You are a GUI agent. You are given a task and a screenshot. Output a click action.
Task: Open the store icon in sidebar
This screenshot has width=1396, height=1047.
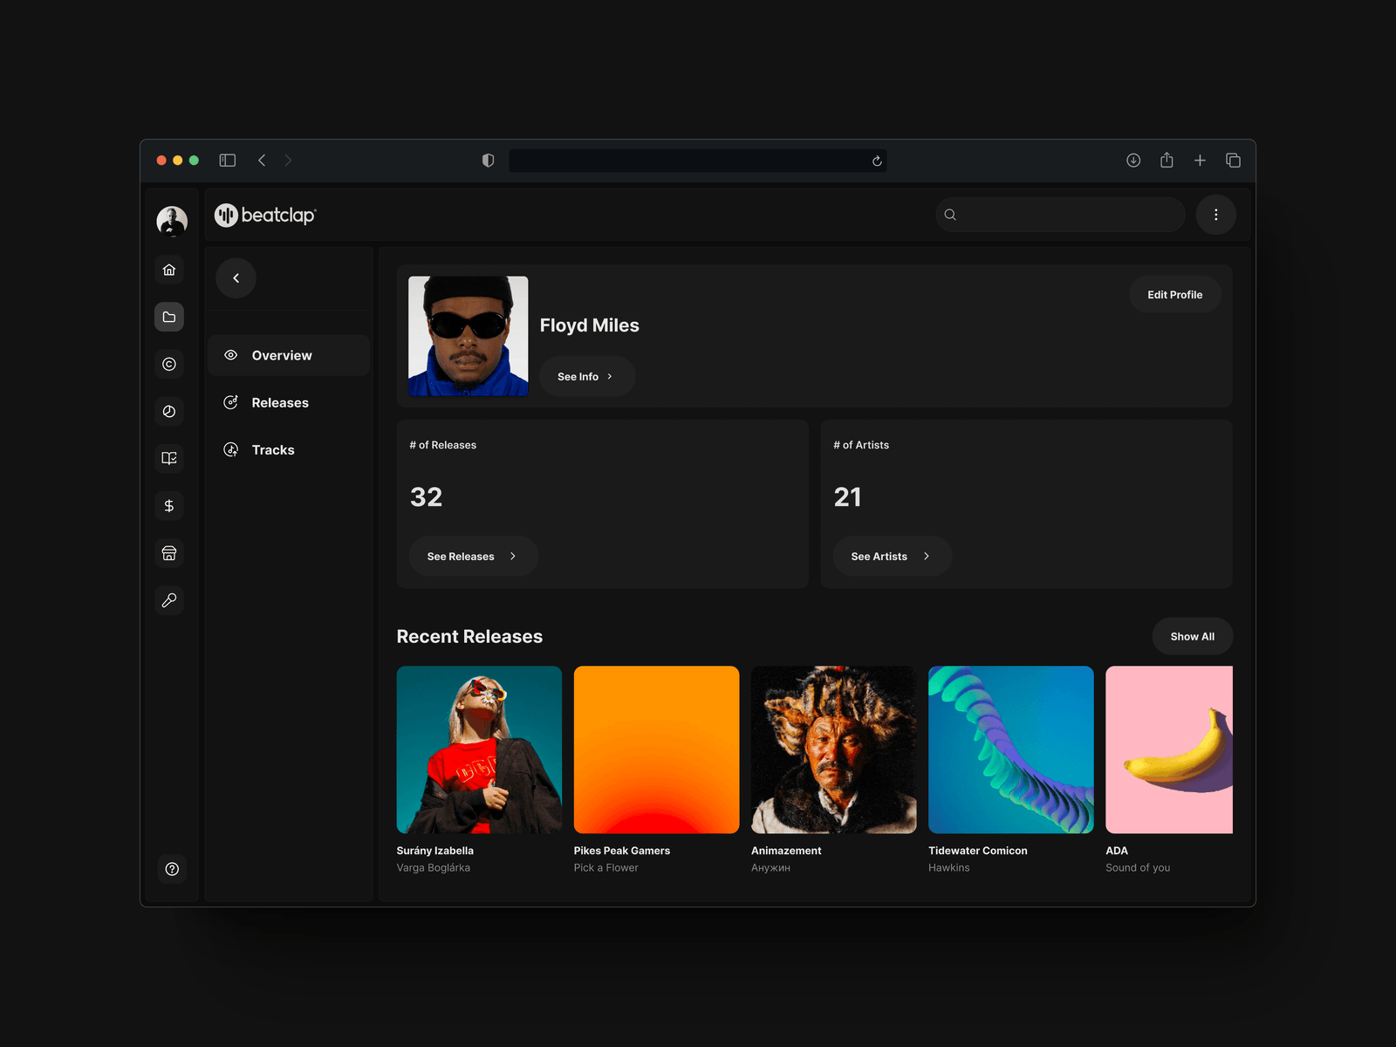click(169, 553)
